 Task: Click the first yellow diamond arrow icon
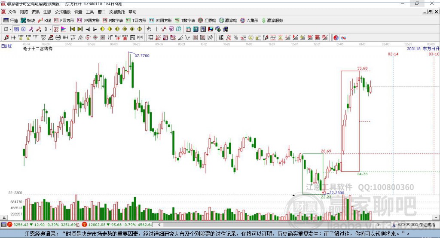coord(102,29)
